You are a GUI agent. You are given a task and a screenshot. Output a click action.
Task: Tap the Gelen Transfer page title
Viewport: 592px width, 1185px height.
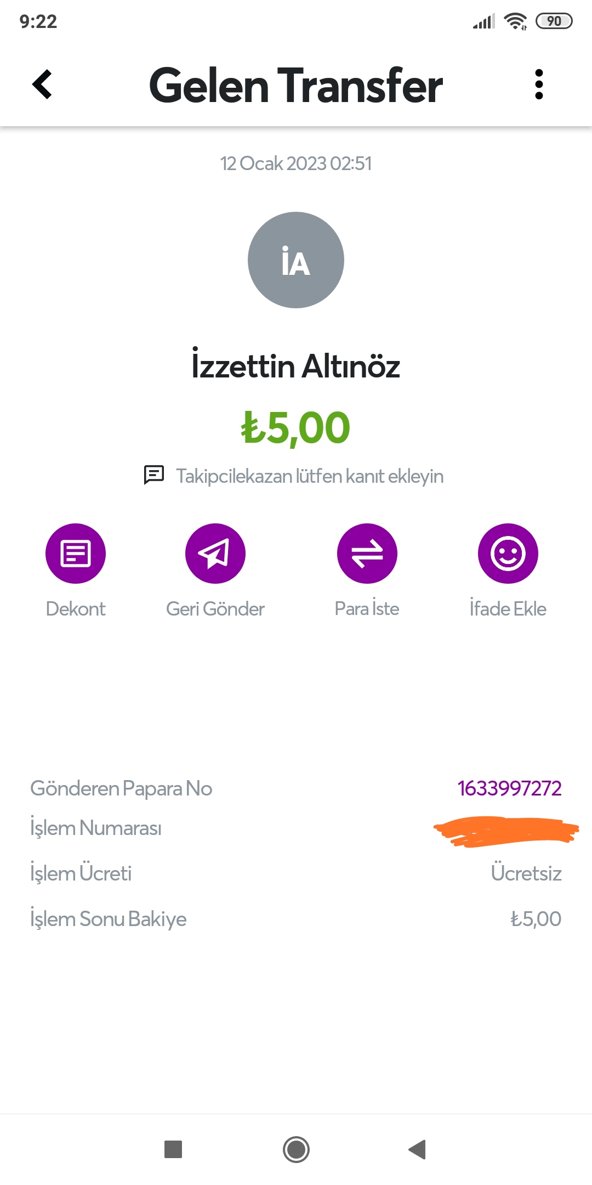pyautogui.click(x=296, y=86)
